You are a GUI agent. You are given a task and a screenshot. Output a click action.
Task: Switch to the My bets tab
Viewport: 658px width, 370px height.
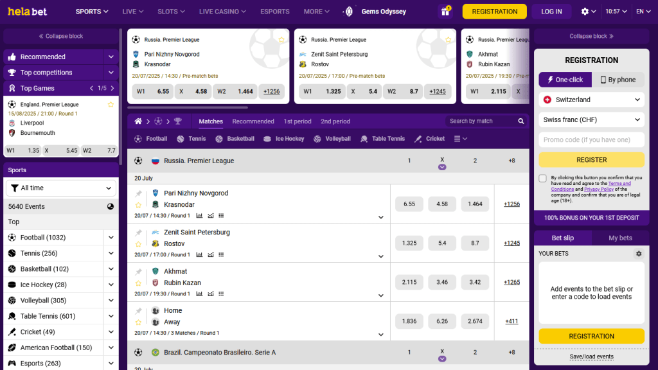pyautogui.click(x=620, y=238)
